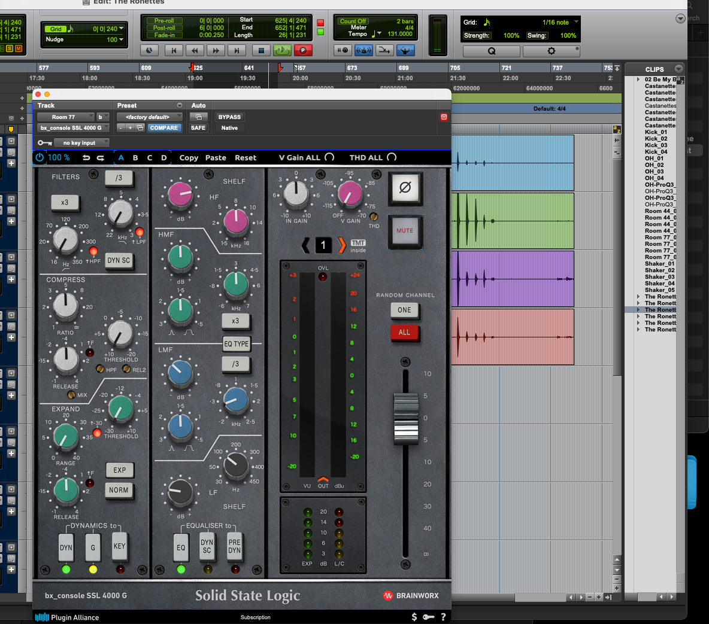The image size is (709, 624).
Task: Click the red target button in plugin header
Action: point(444,117)
